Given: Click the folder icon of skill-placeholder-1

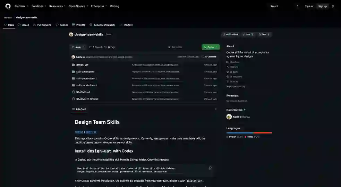Looking at the screenshot, I should coord(74,72).
